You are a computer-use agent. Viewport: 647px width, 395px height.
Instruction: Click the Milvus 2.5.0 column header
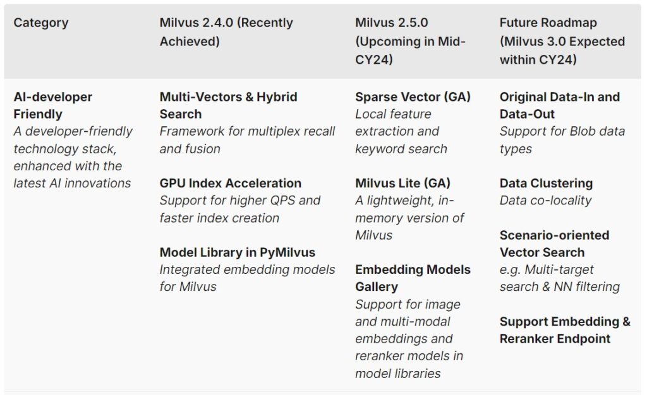(x=410, y=41)
